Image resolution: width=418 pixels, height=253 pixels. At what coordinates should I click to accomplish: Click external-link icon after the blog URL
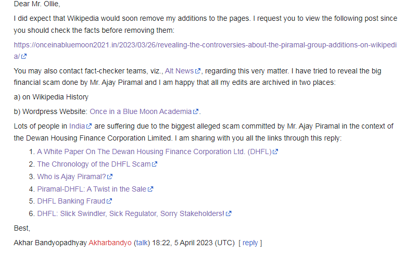pyautogui.click(x=24, y=56)
